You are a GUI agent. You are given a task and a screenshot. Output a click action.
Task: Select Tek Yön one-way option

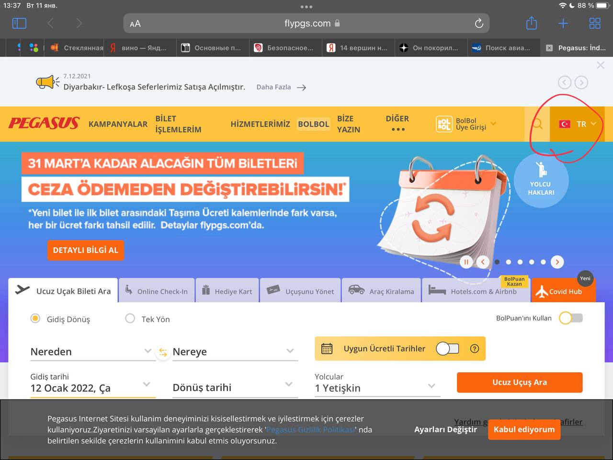coord(130,319)
